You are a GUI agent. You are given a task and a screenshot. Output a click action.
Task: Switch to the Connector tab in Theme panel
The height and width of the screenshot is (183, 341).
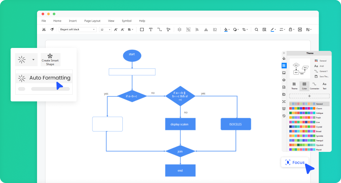(x=314, y=86)
